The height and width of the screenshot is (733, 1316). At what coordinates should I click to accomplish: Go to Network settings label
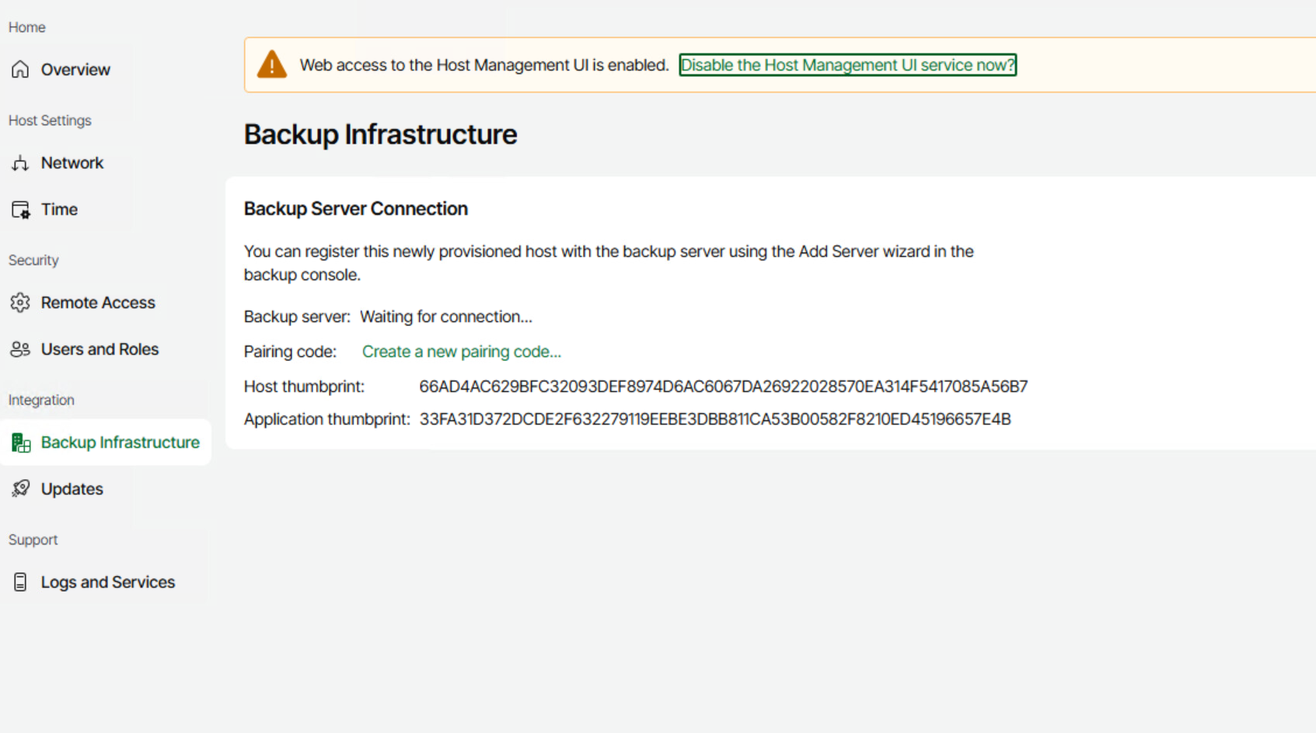click(x=72, y=163)
